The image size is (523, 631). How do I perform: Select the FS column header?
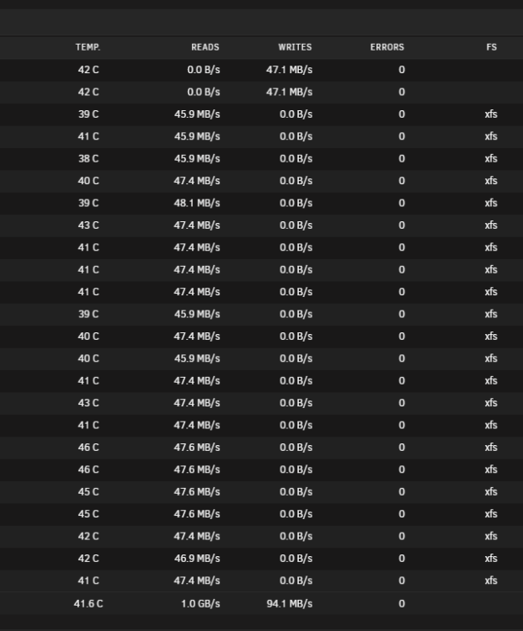coord(491,47)
